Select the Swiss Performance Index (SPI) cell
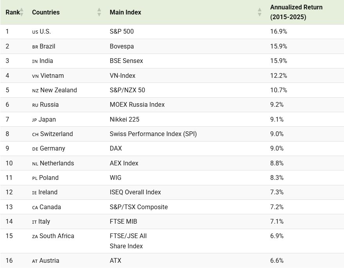The height and width of the screenshot is (269, 344). (153, 134)
